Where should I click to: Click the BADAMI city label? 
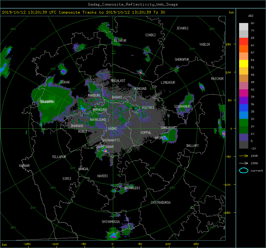pos(117,97)
